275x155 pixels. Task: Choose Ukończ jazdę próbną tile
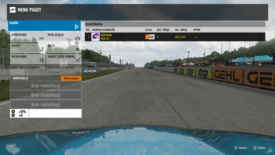coord(64,59)
